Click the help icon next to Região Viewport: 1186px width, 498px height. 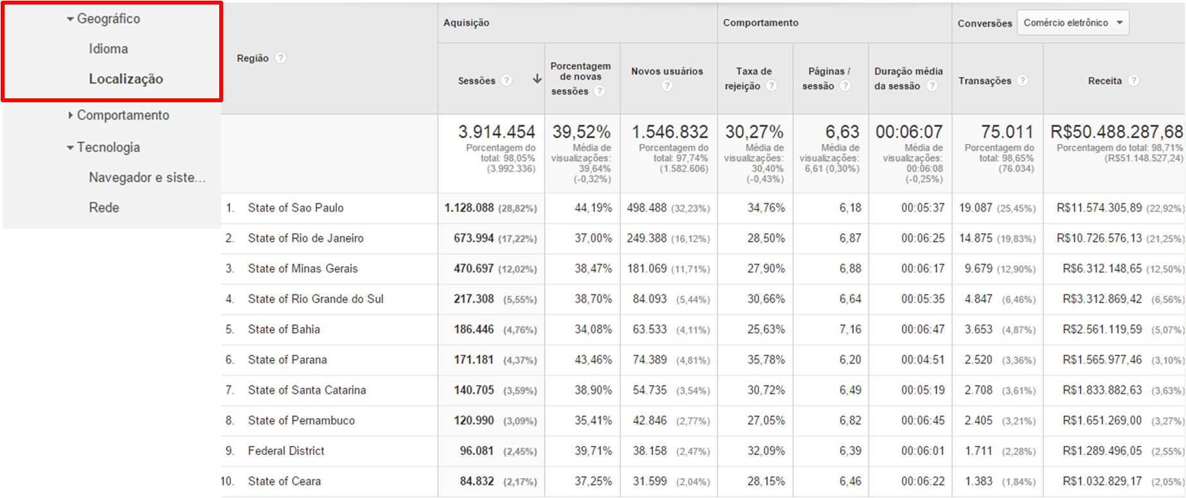tap(280, 58)
